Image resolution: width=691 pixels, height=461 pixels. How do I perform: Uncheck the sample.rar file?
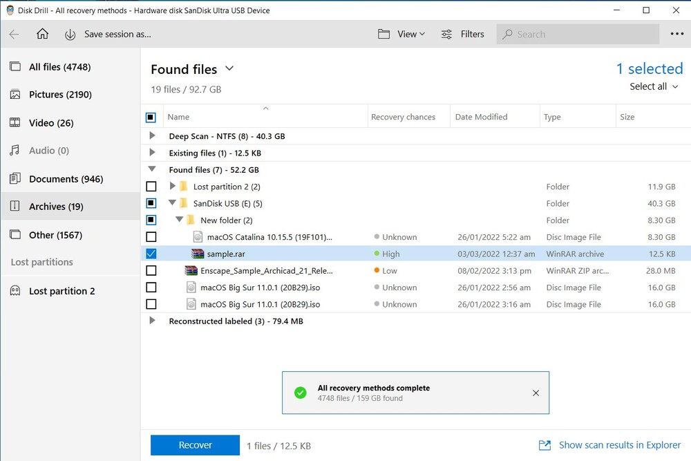(x=151, y=254)
